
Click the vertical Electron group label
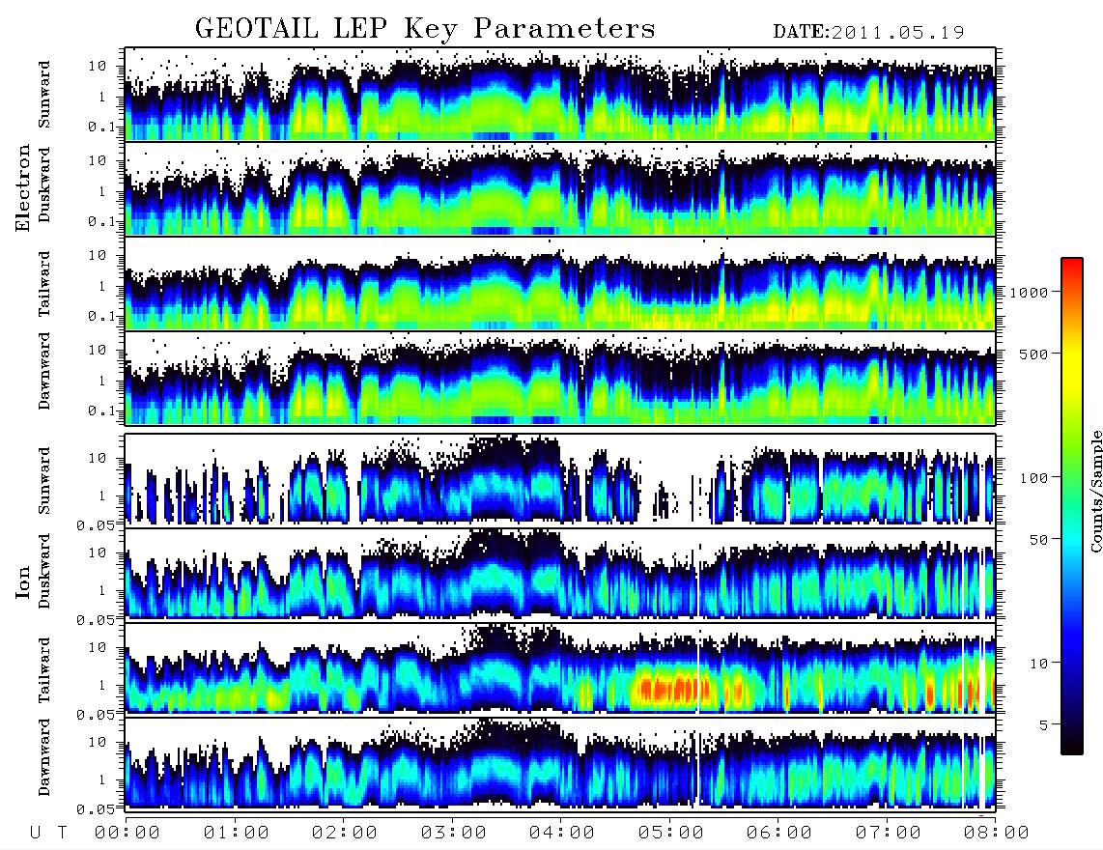coord(23,187)
